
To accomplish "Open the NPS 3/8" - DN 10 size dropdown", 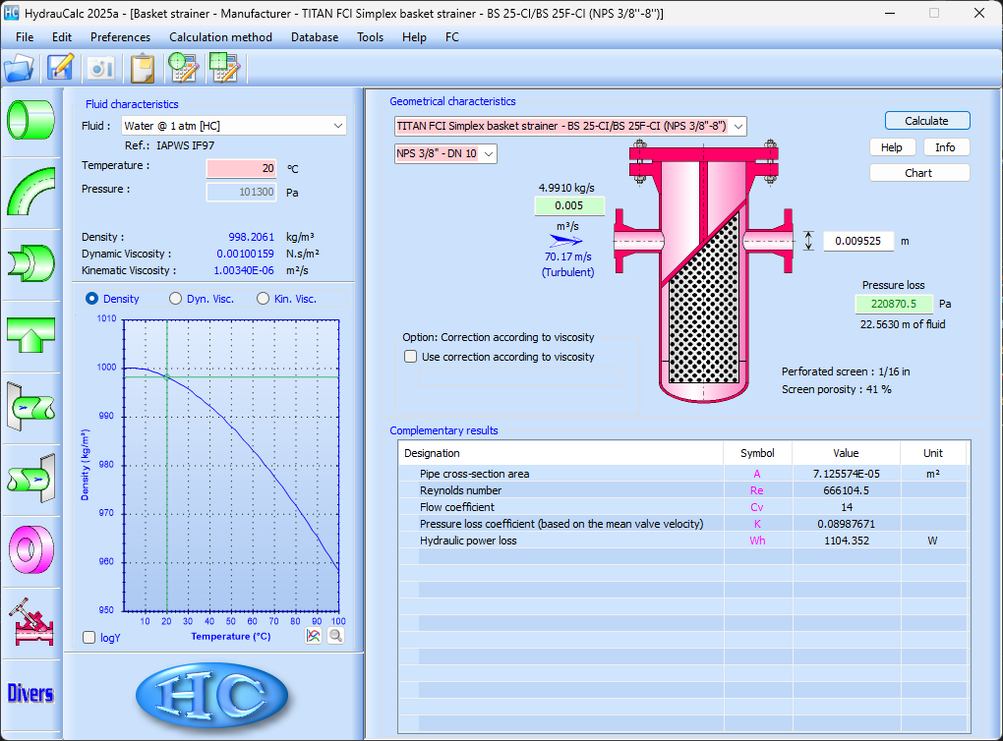I will tap(489, 153).
